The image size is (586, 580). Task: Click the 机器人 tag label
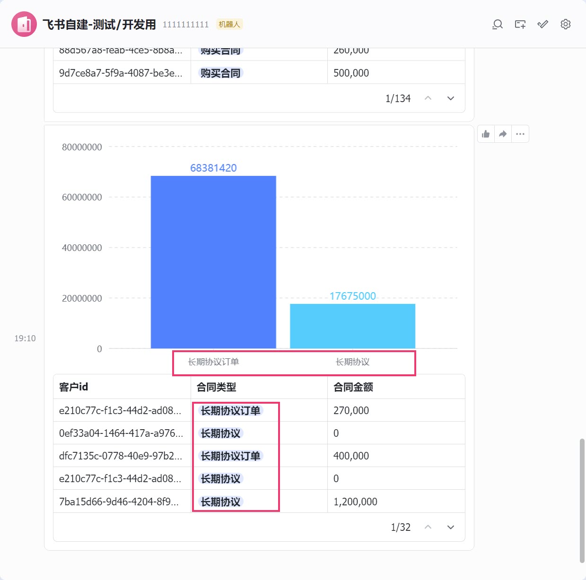tap(229, 24)
